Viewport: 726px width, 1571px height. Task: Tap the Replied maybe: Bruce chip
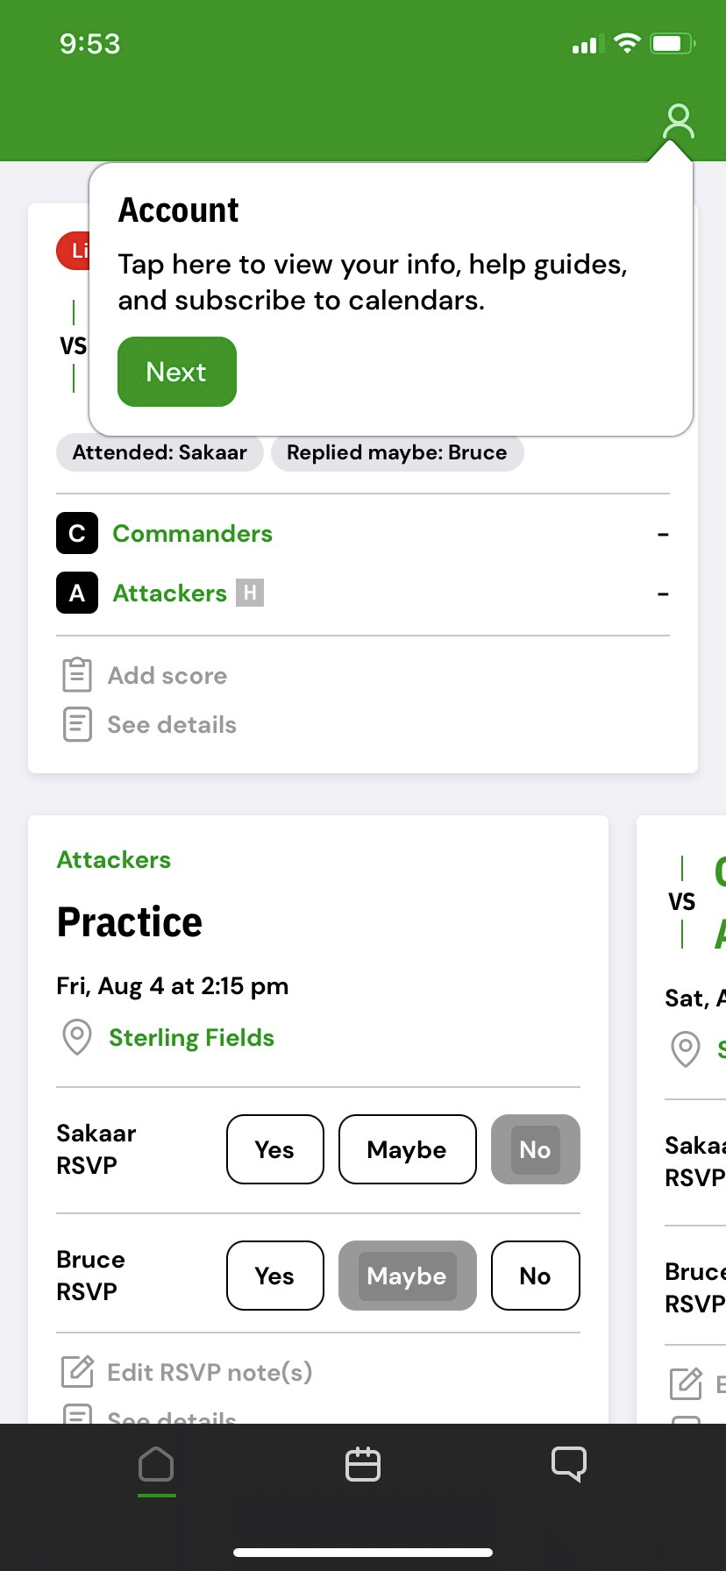point(397,452)
